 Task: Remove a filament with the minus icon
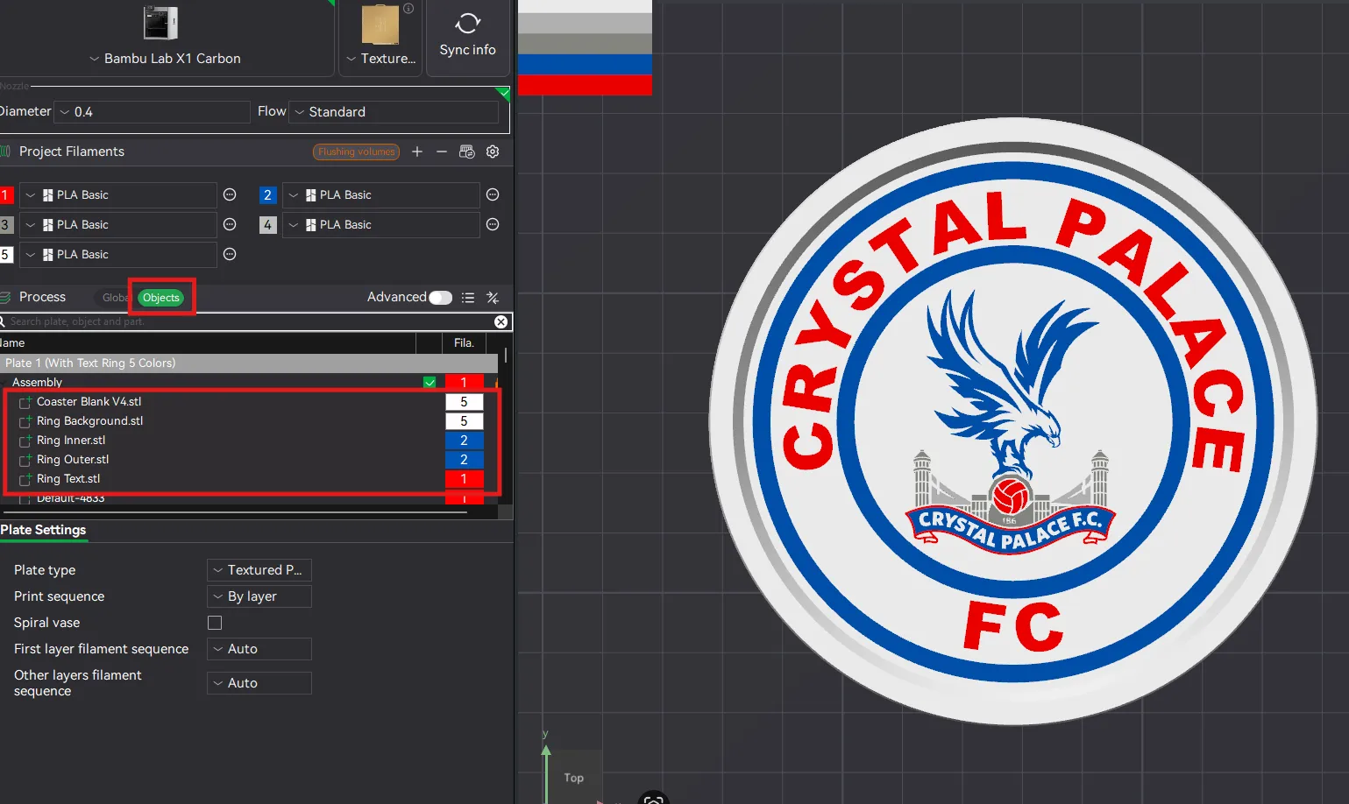[x=442, y=152]
